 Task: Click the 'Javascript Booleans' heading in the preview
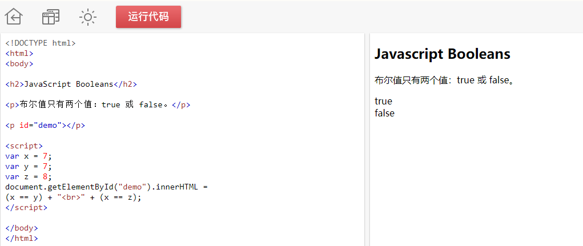443,54
